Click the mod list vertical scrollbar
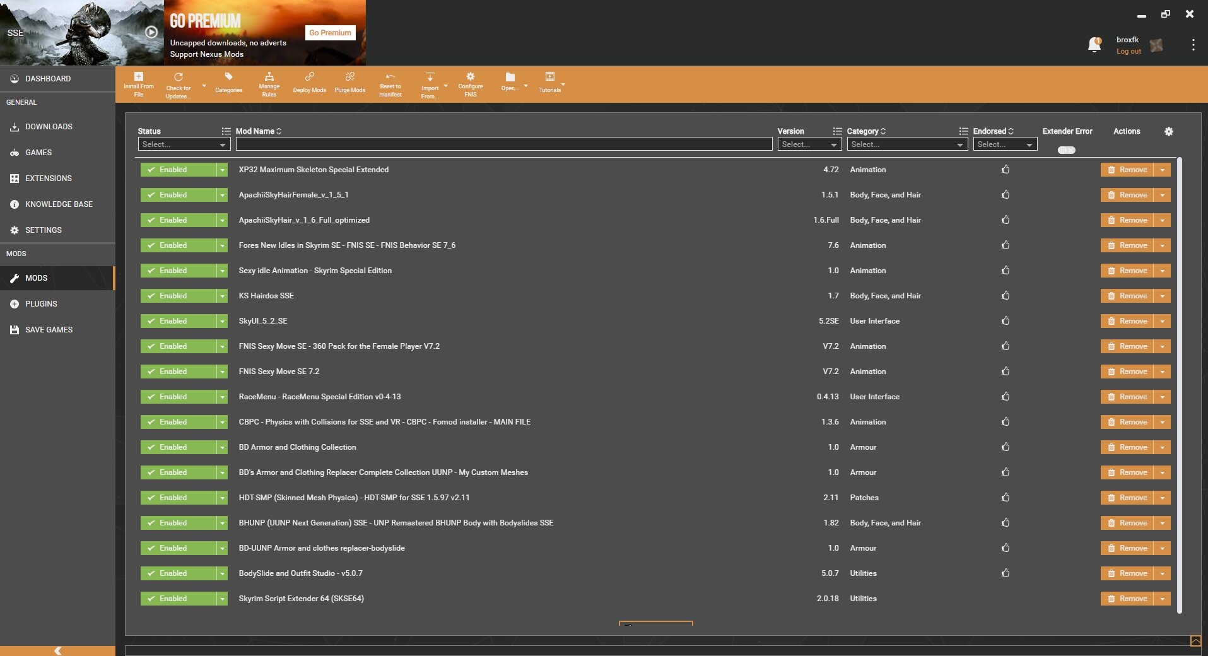This screenshot has width=1208, height=656. pos(1180,385)
